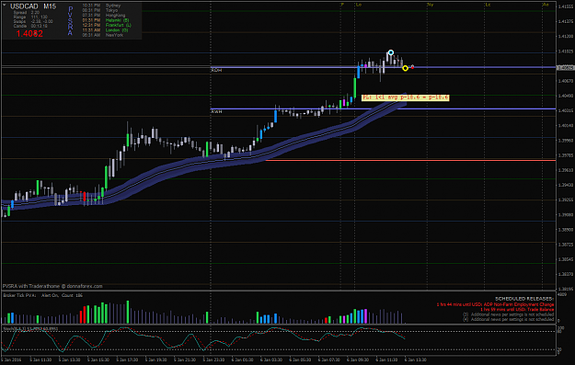The height and width of the screenshot is (365, 575).
Task: Click the green Frankfurt session row
Action: click(107, 26)
